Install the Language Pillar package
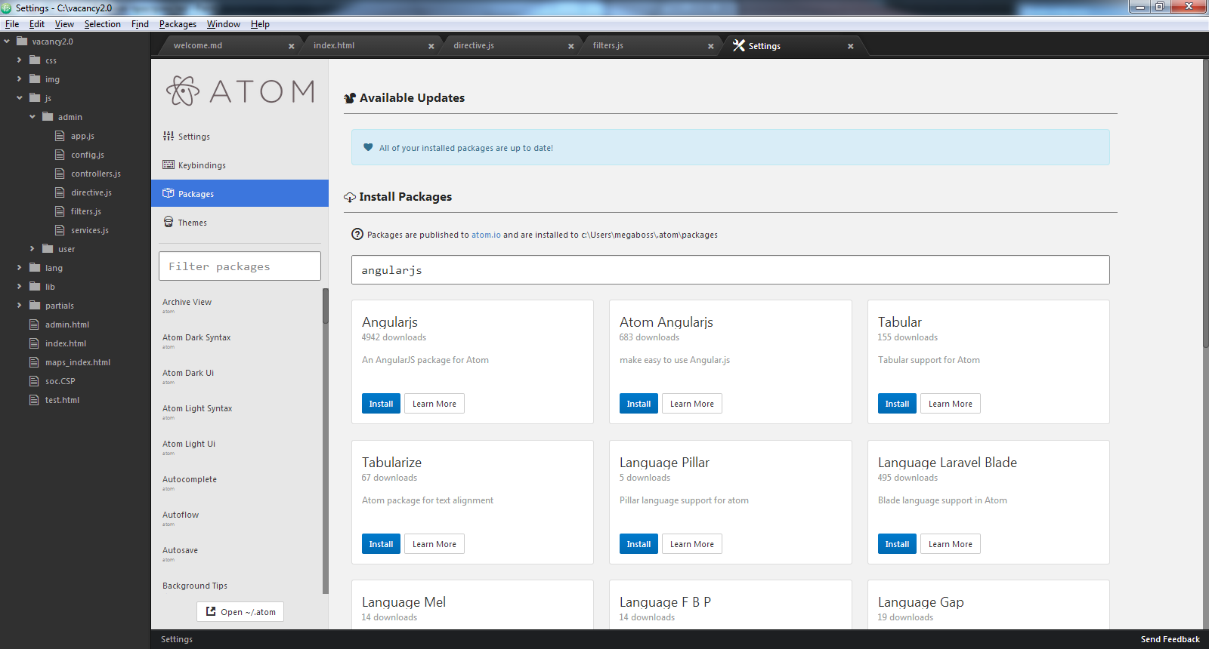This screenshot has width=1209, height=649. pyautogui.click(x=639, y=544)
